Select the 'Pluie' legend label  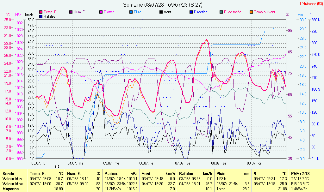point(138,12)
